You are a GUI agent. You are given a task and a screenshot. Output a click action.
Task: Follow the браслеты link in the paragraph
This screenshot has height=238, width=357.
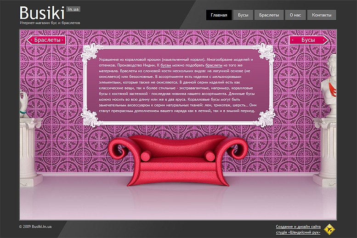point(214,65)
